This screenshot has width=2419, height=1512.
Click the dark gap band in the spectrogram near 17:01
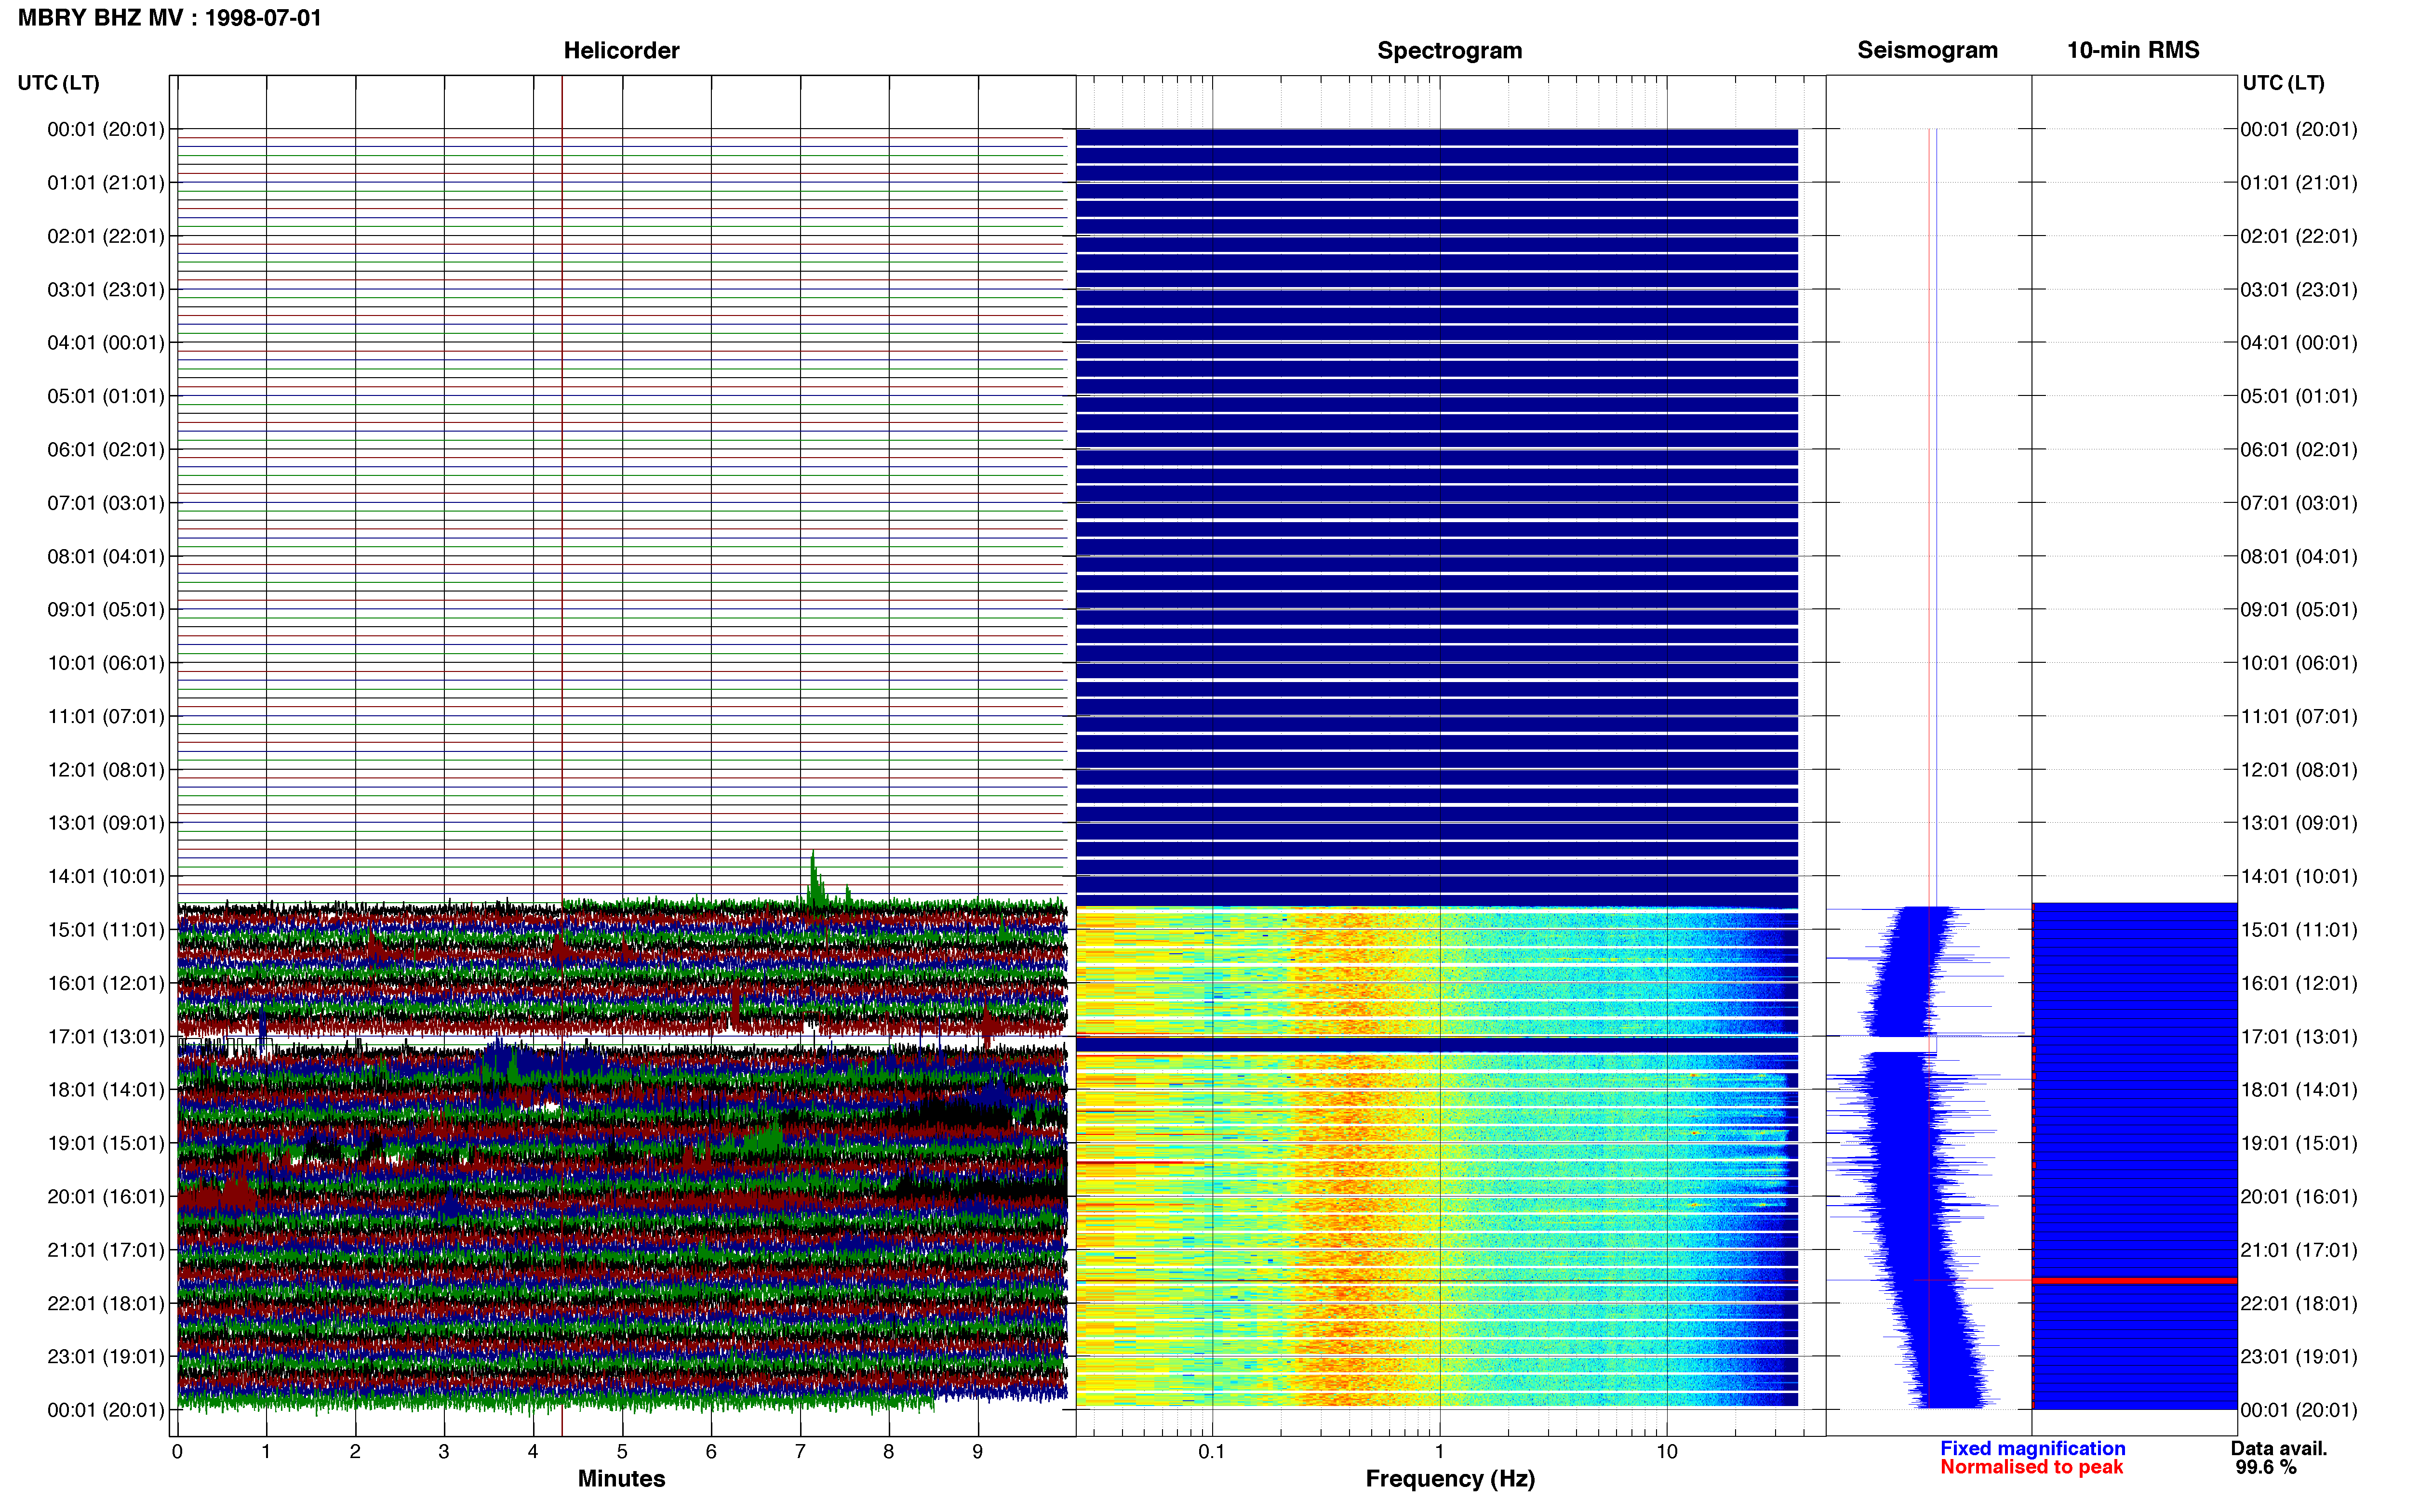pyautogui.click(x=1437, y=1045)
